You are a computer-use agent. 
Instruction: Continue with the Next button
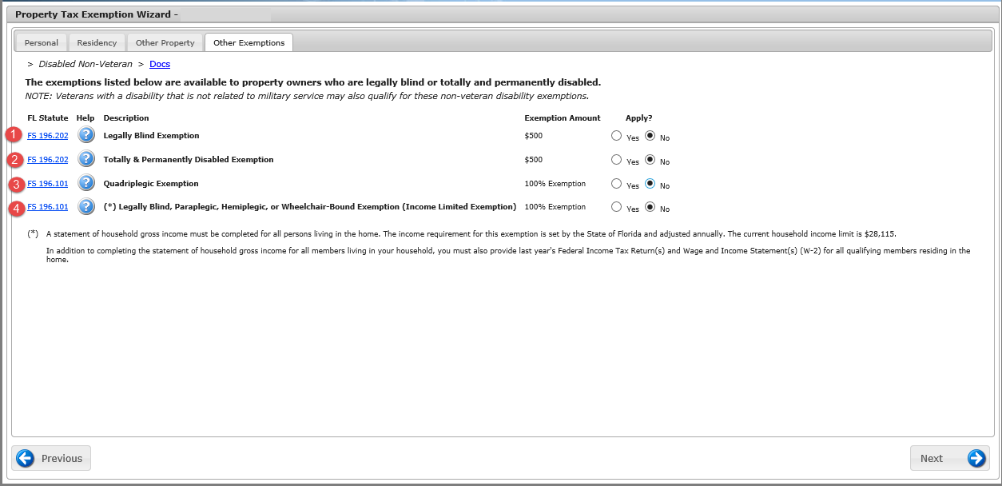[950, 458]
